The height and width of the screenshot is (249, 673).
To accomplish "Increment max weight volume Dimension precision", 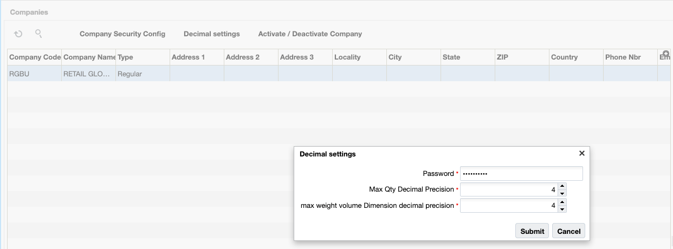I will [x=562, y=203].
